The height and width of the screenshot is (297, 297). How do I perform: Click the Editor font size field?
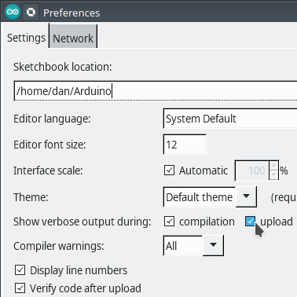(185, 145)
